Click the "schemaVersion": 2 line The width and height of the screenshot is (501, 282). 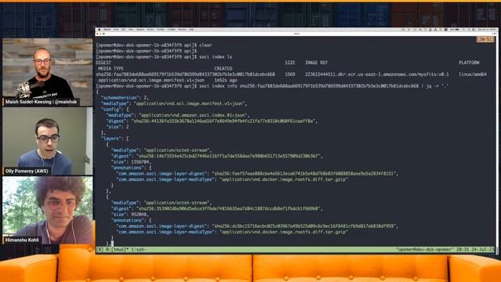pyautogui.click(x=124, y=98)
